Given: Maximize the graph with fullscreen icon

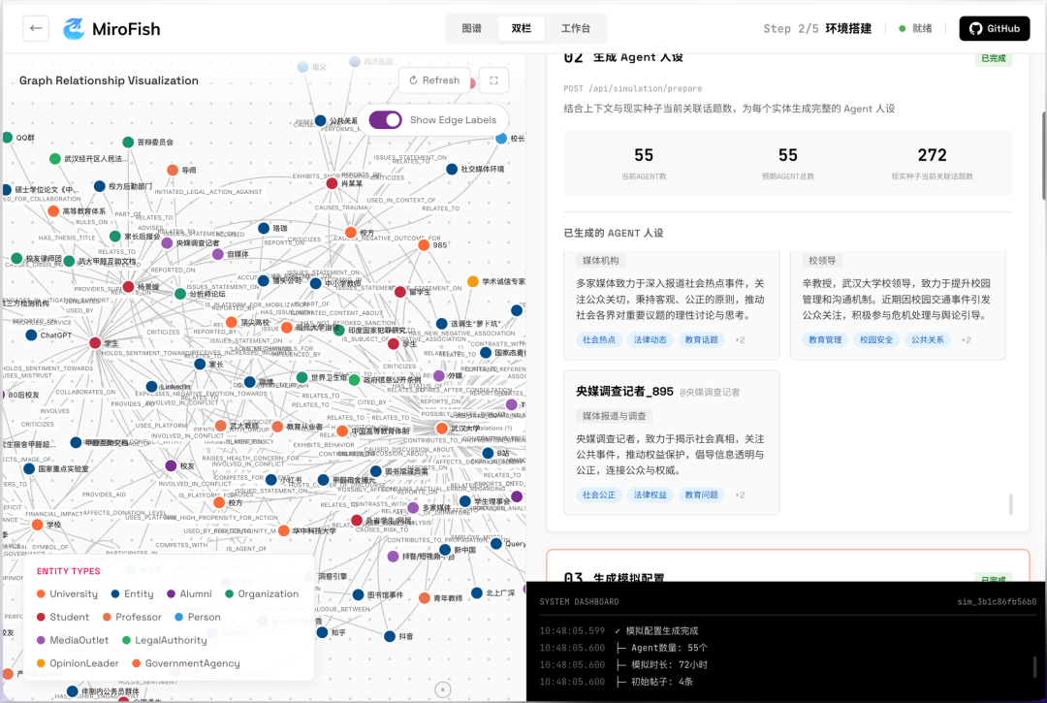Looking at the screenshot, I should tap(493, 80).
